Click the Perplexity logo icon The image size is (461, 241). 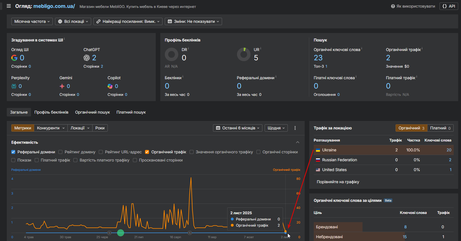[14, 86]
